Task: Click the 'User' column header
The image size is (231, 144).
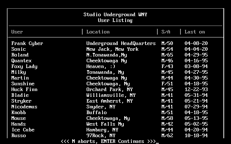Action: pos(17,32)
